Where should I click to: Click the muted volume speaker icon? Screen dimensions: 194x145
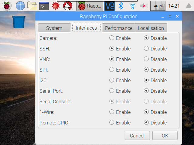[144, 6]
